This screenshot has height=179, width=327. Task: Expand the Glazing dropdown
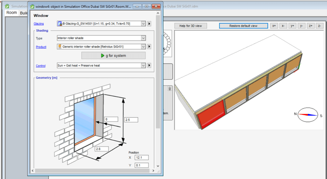[143, 24]
